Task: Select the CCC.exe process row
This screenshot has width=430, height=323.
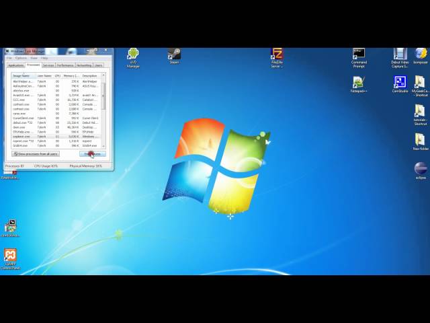Action: click(x=56, y=100)
